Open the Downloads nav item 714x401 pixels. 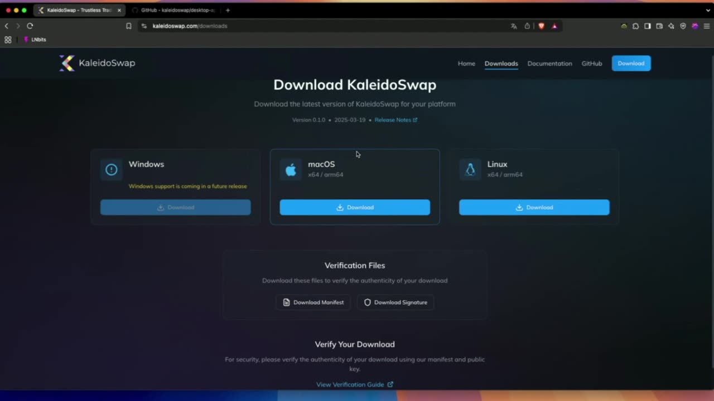[501, 63]
